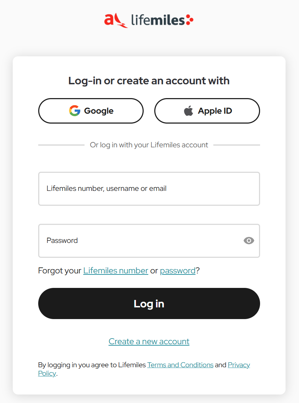Open the forgot Lifemiles number link
Screen dimensions: 299x403
pyautogui.click(x=116, y=270)
